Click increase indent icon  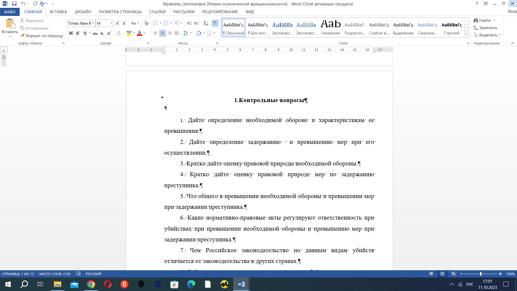point(196,23)
